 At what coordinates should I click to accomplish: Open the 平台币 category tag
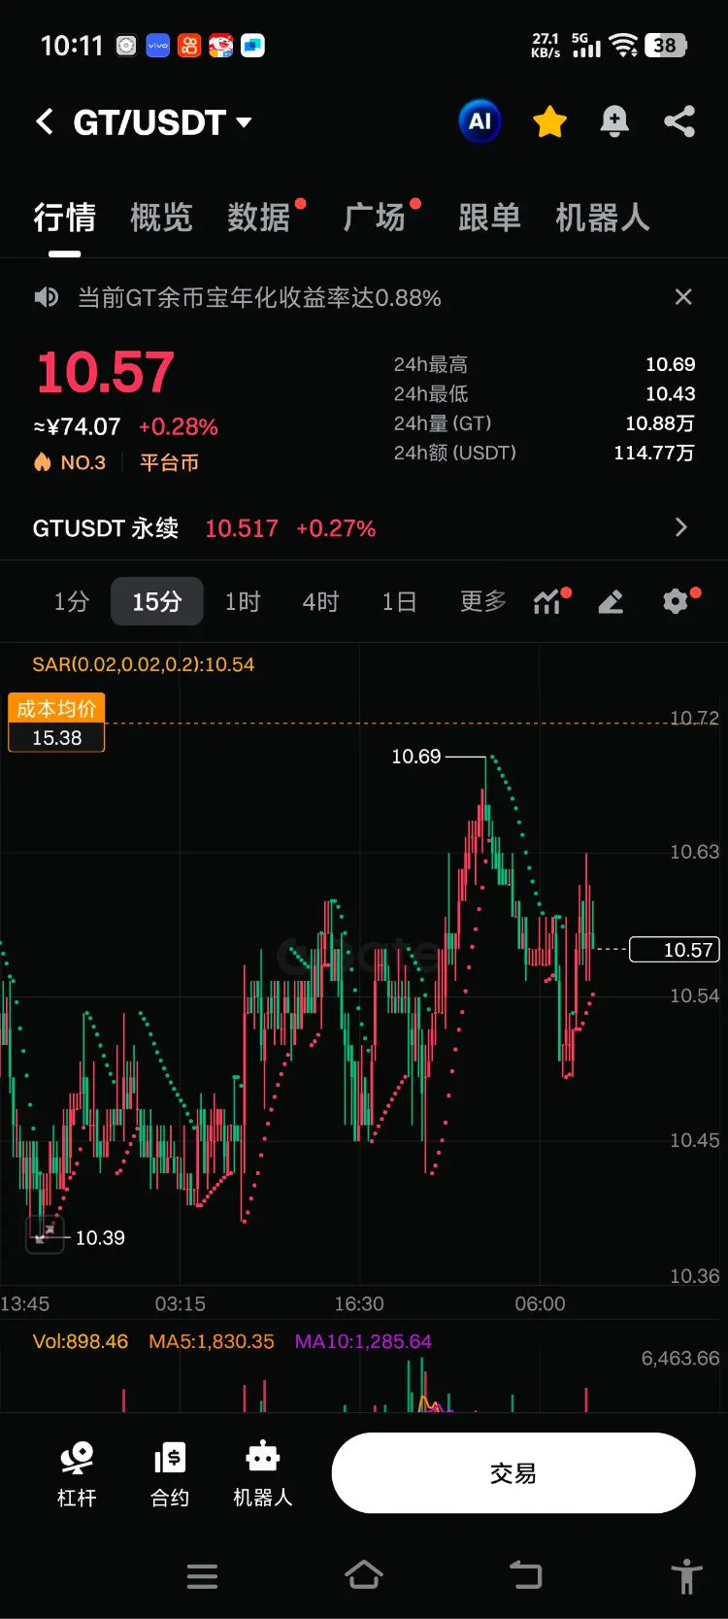(169, 462)
